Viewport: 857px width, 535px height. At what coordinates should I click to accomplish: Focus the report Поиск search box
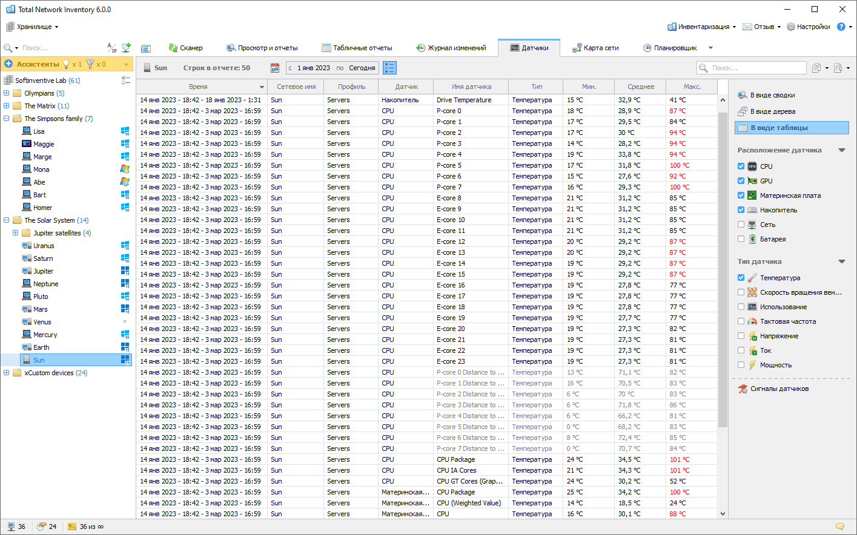coord(752,68)
